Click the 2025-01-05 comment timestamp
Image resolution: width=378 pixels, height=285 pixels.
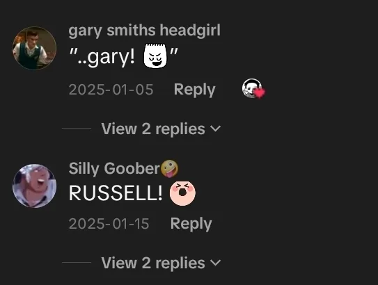[x=111, y=90]
